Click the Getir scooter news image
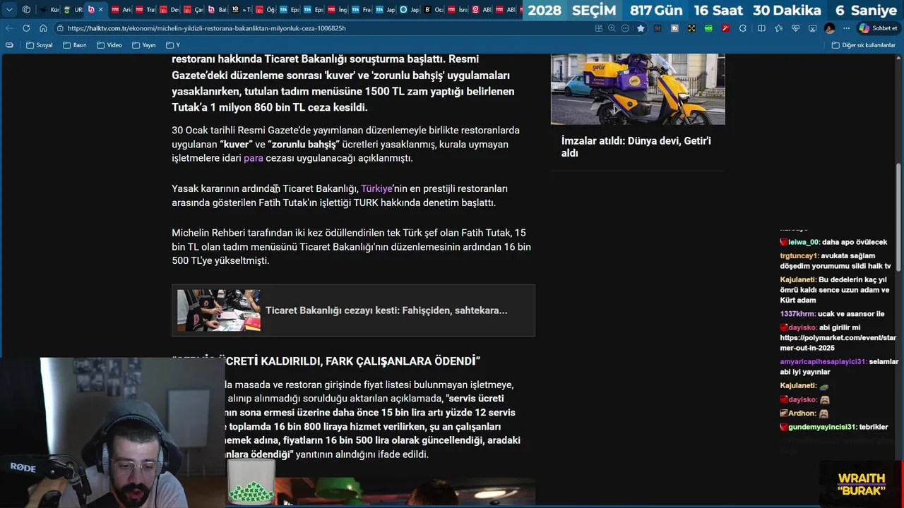904x508 pixels. (x=638, y=89)
